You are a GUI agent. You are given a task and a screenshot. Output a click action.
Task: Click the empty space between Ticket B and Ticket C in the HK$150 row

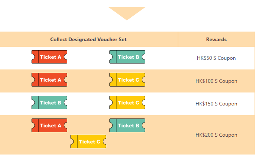click(x=88, y=103)
